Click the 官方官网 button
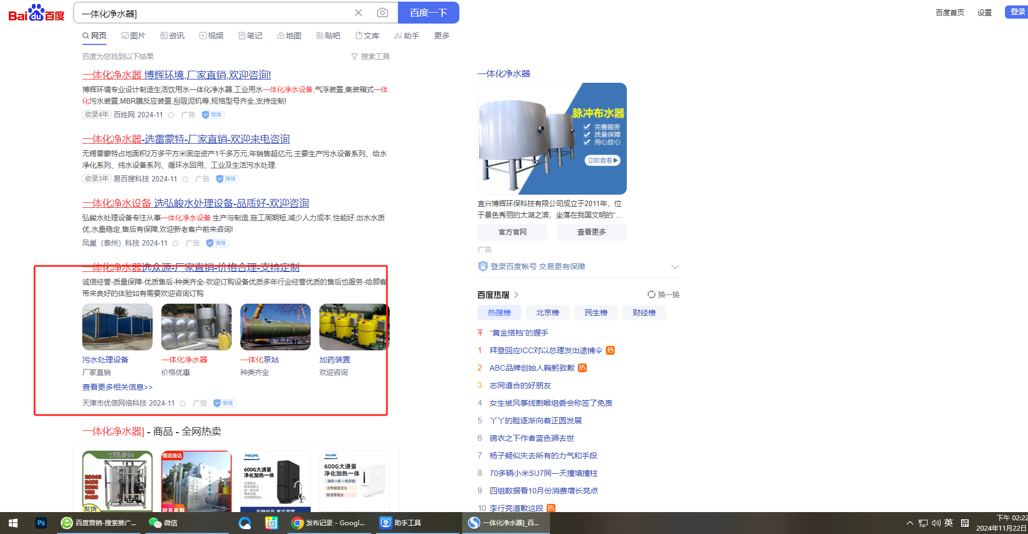This screenshot has width=1028, height=534. click(513, 232)
